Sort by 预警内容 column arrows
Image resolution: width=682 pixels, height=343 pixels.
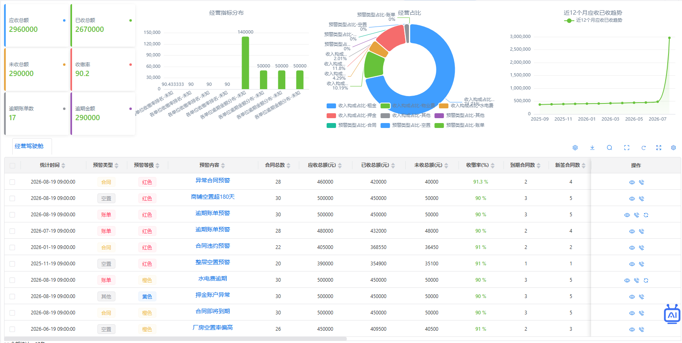[223, 166]
